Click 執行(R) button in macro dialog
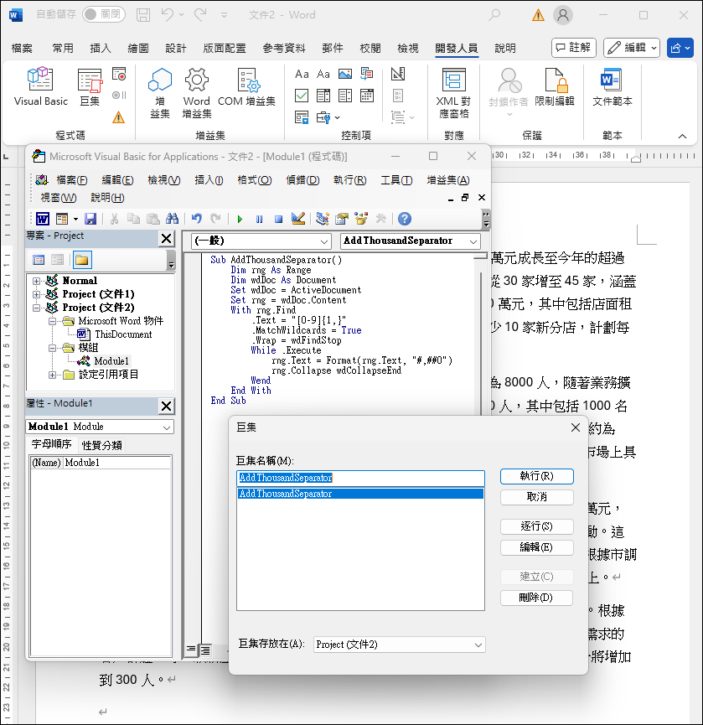This screenshot has height=725, width=703. point(536,476)
